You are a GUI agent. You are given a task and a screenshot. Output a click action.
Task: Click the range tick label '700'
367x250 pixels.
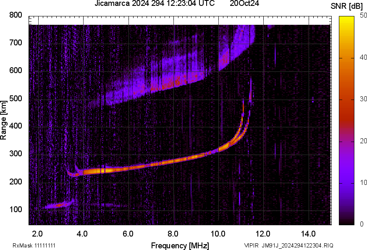[16, 42]
